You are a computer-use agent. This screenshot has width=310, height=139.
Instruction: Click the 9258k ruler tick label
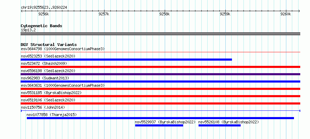(x=164, y=14)
